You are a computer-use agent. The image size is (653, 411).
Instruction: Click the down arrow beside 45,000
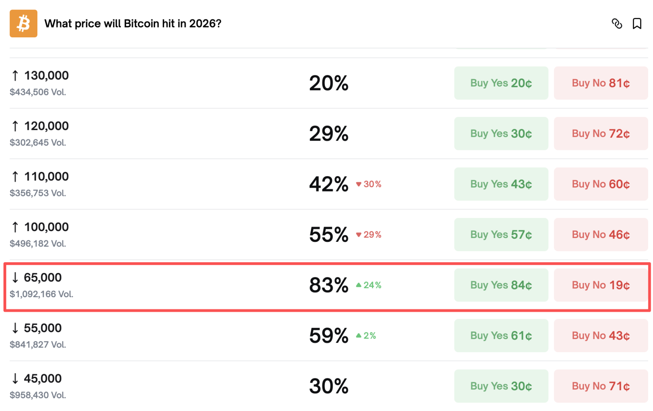point(15,378)
